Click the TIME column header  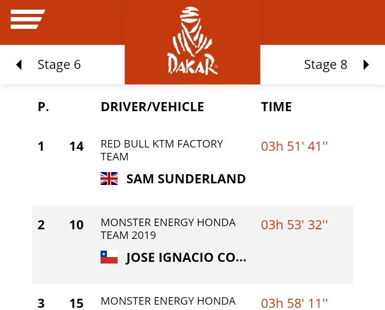point(276,107)
